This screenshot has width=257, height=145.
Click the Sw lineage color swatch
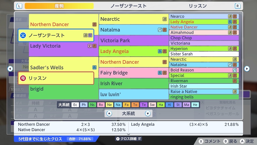point(152,105)
